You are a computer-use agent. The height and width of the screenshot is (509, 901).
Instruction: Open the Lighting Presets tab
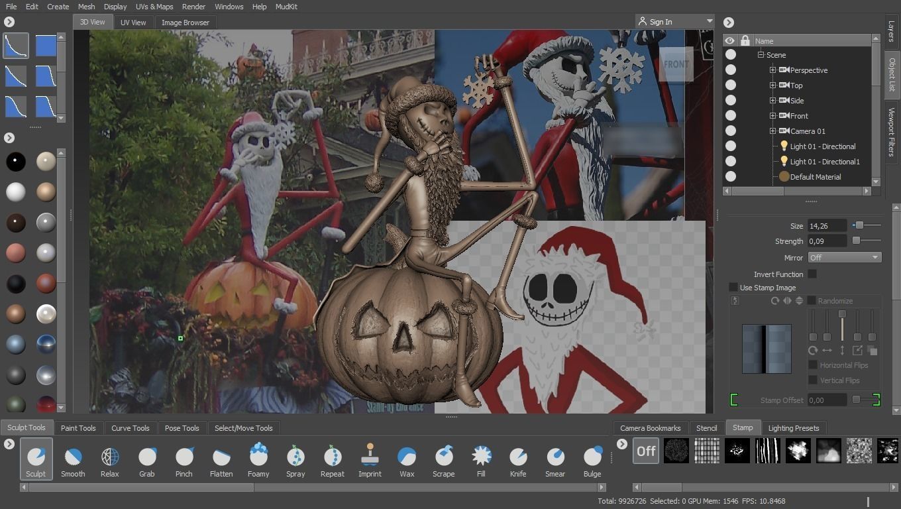(794, 427)
